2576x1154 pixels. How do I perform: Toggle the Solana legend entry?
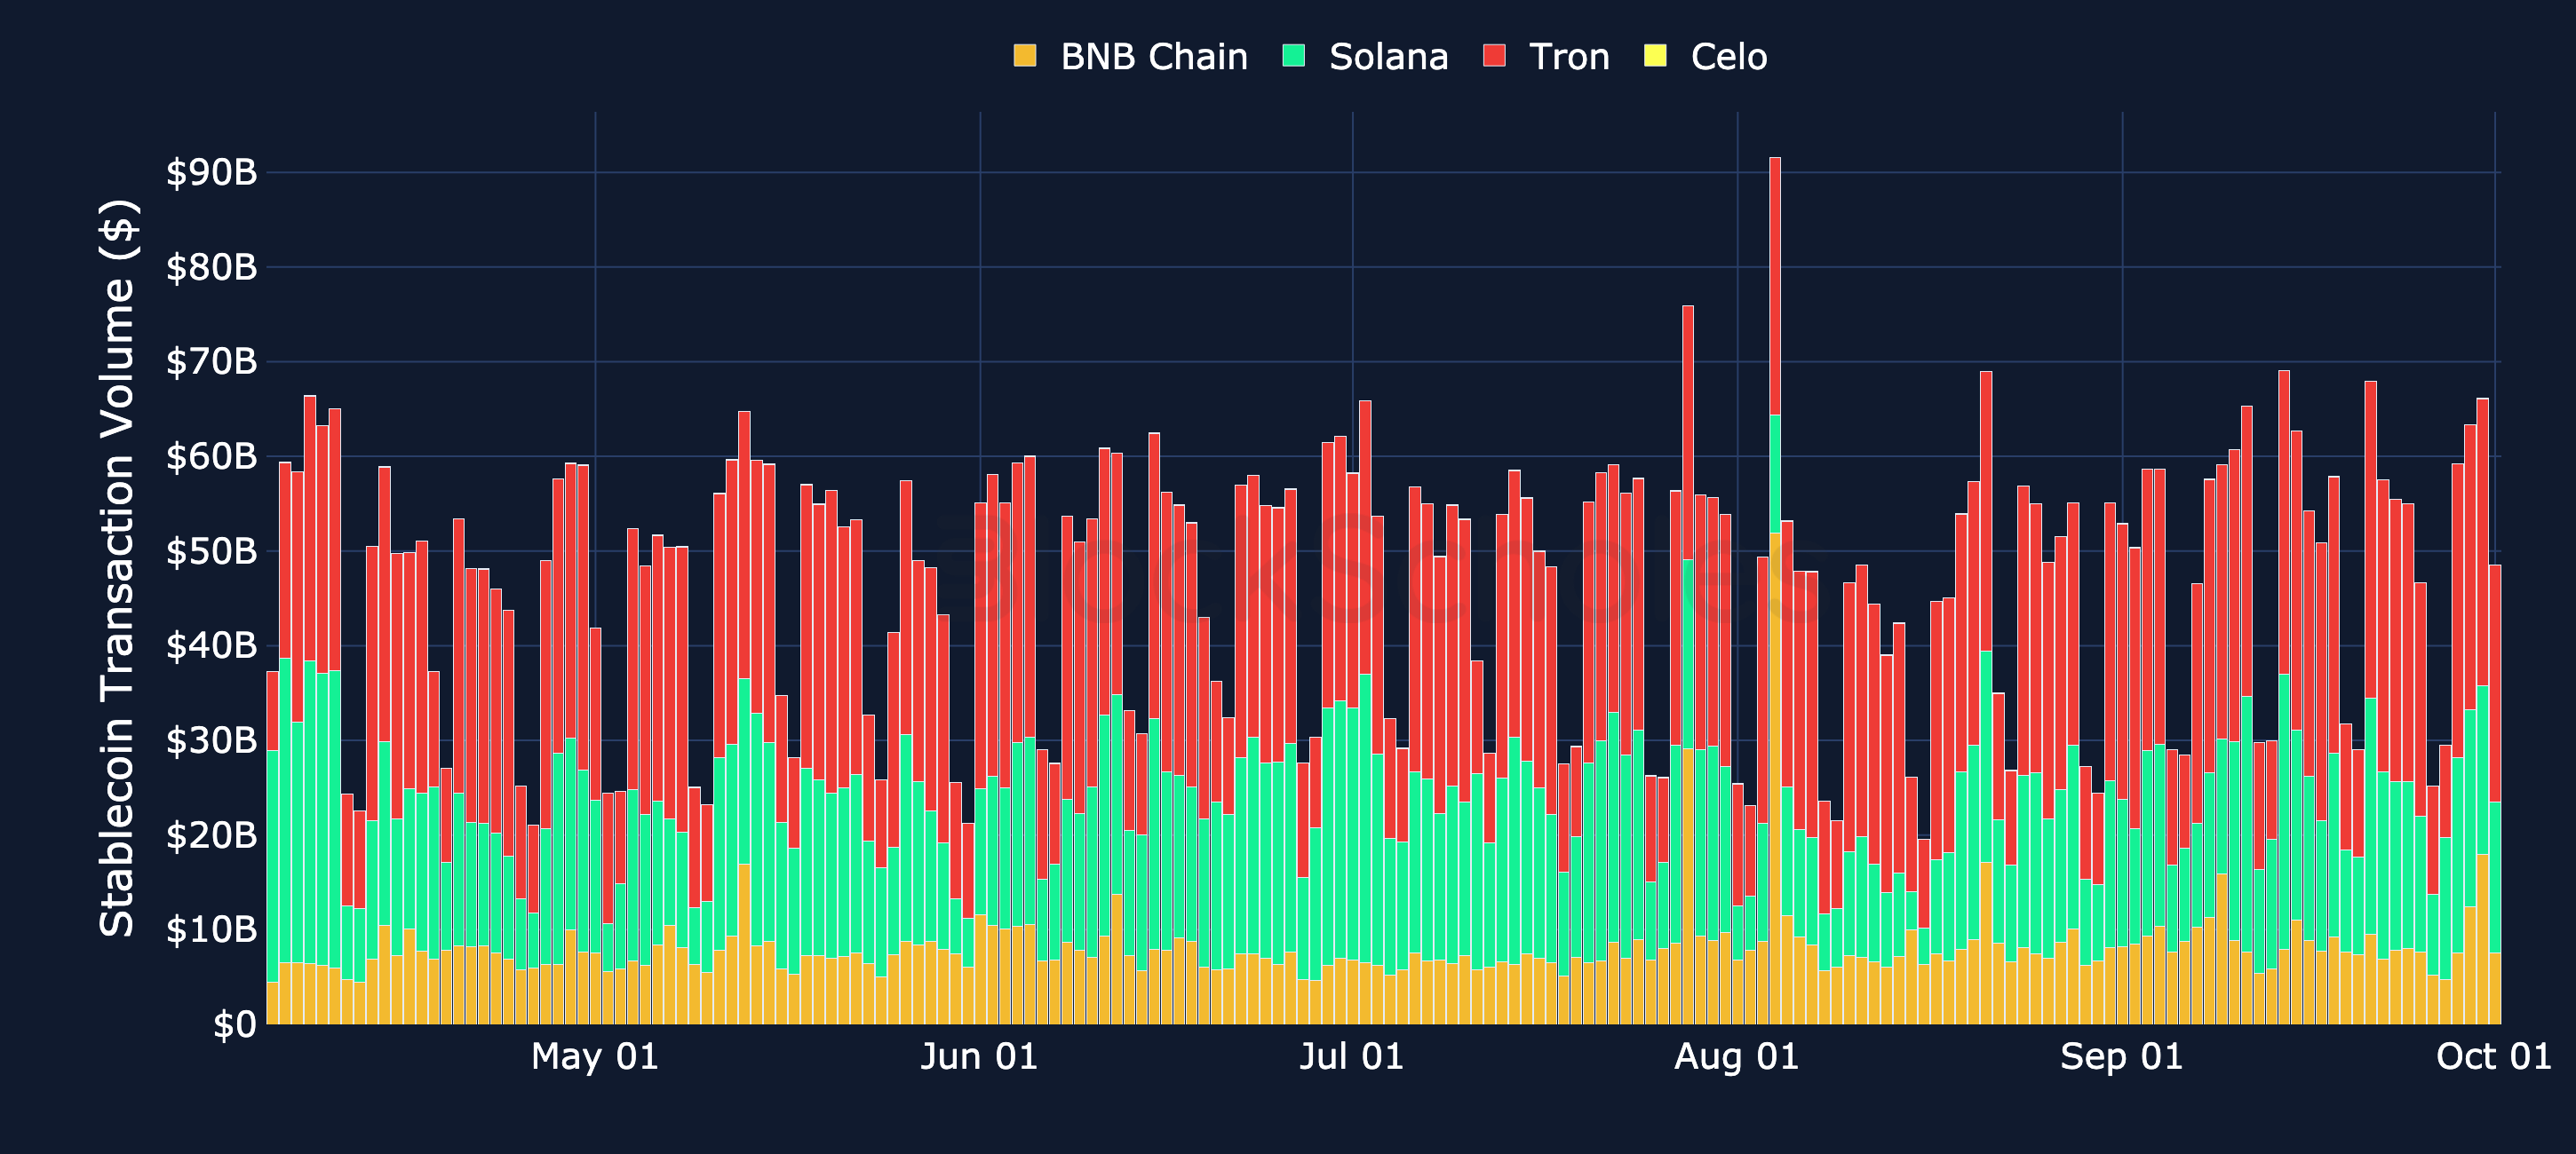1365,57
